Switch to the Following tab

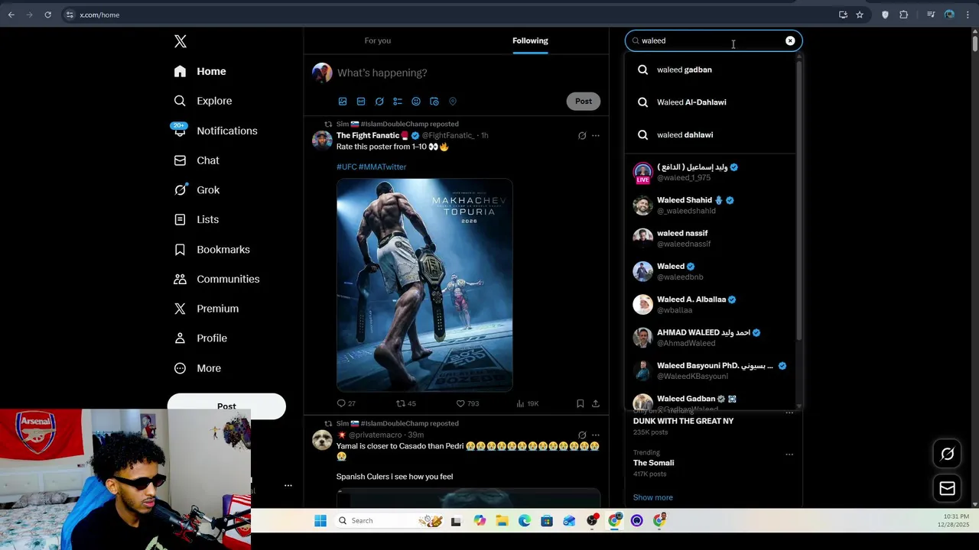click(x=530, y=40)
